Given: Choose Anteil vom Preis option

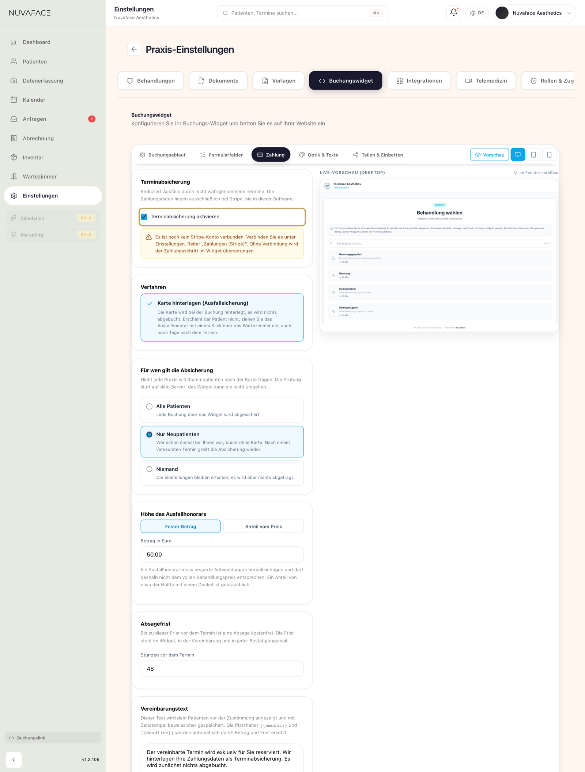Looking at the screenshot, I should click(263, 526).
